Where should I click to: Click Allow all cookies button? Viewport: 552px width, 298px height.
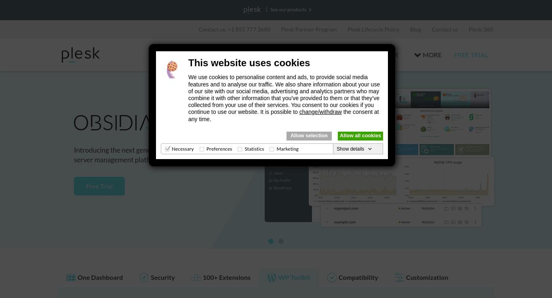[360, 136]
